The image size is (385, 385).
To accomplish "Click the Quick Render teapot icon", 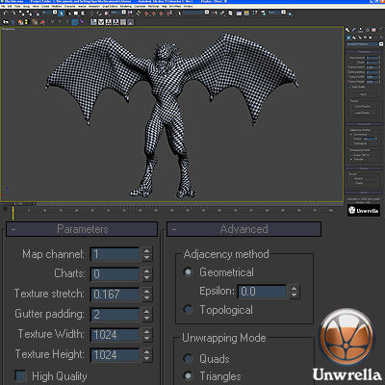I will coord(290,14).
